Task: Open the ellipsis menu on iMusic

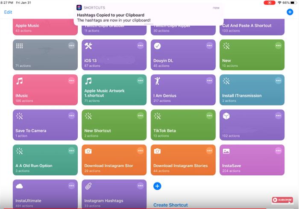Action: [x=71, y=80]
